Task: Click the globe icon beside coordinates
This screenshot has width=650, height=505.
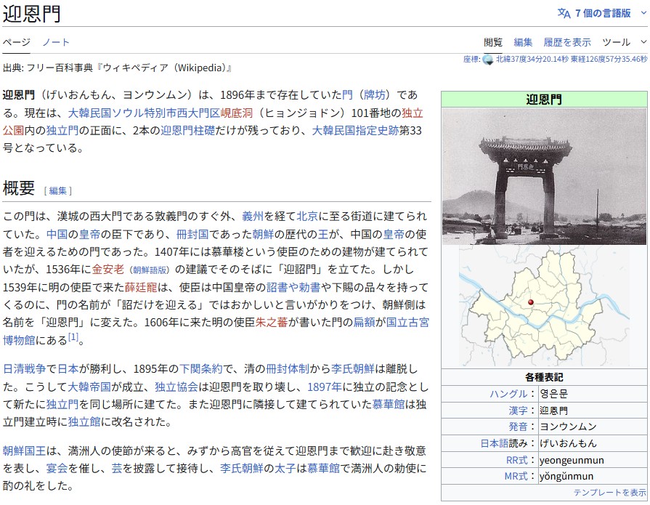Action: pyautogui.click(x=488, y=60)
